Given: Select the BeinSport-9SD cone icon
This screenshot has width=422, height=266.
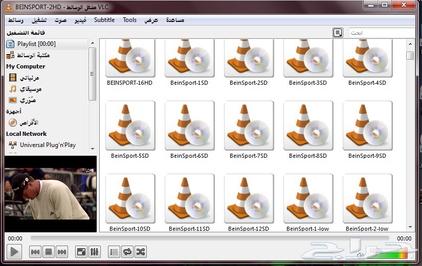Looking at the screenshot, I should point(368,126).
